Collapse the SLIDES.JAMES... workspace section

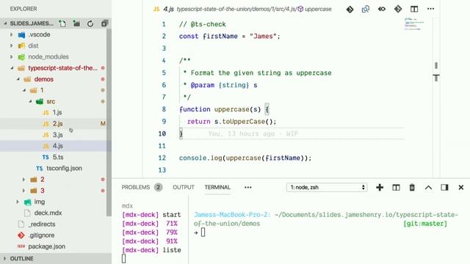point(5,23)
